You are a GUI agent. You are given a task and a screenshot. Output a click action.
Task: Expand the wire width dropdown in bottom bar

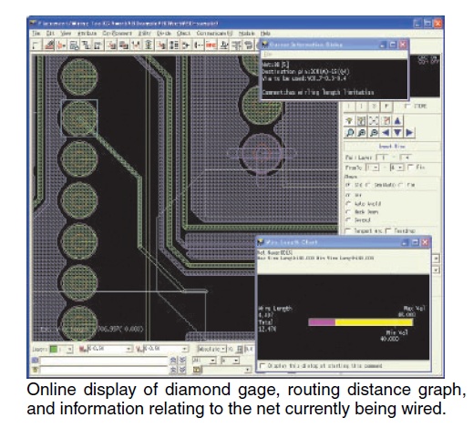point(129,349)
